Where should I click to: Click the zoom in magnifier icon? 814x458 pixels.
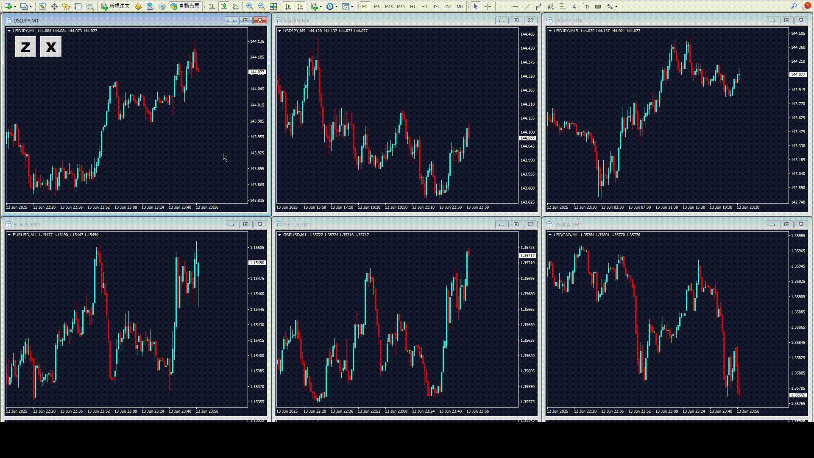coord(249,6)
